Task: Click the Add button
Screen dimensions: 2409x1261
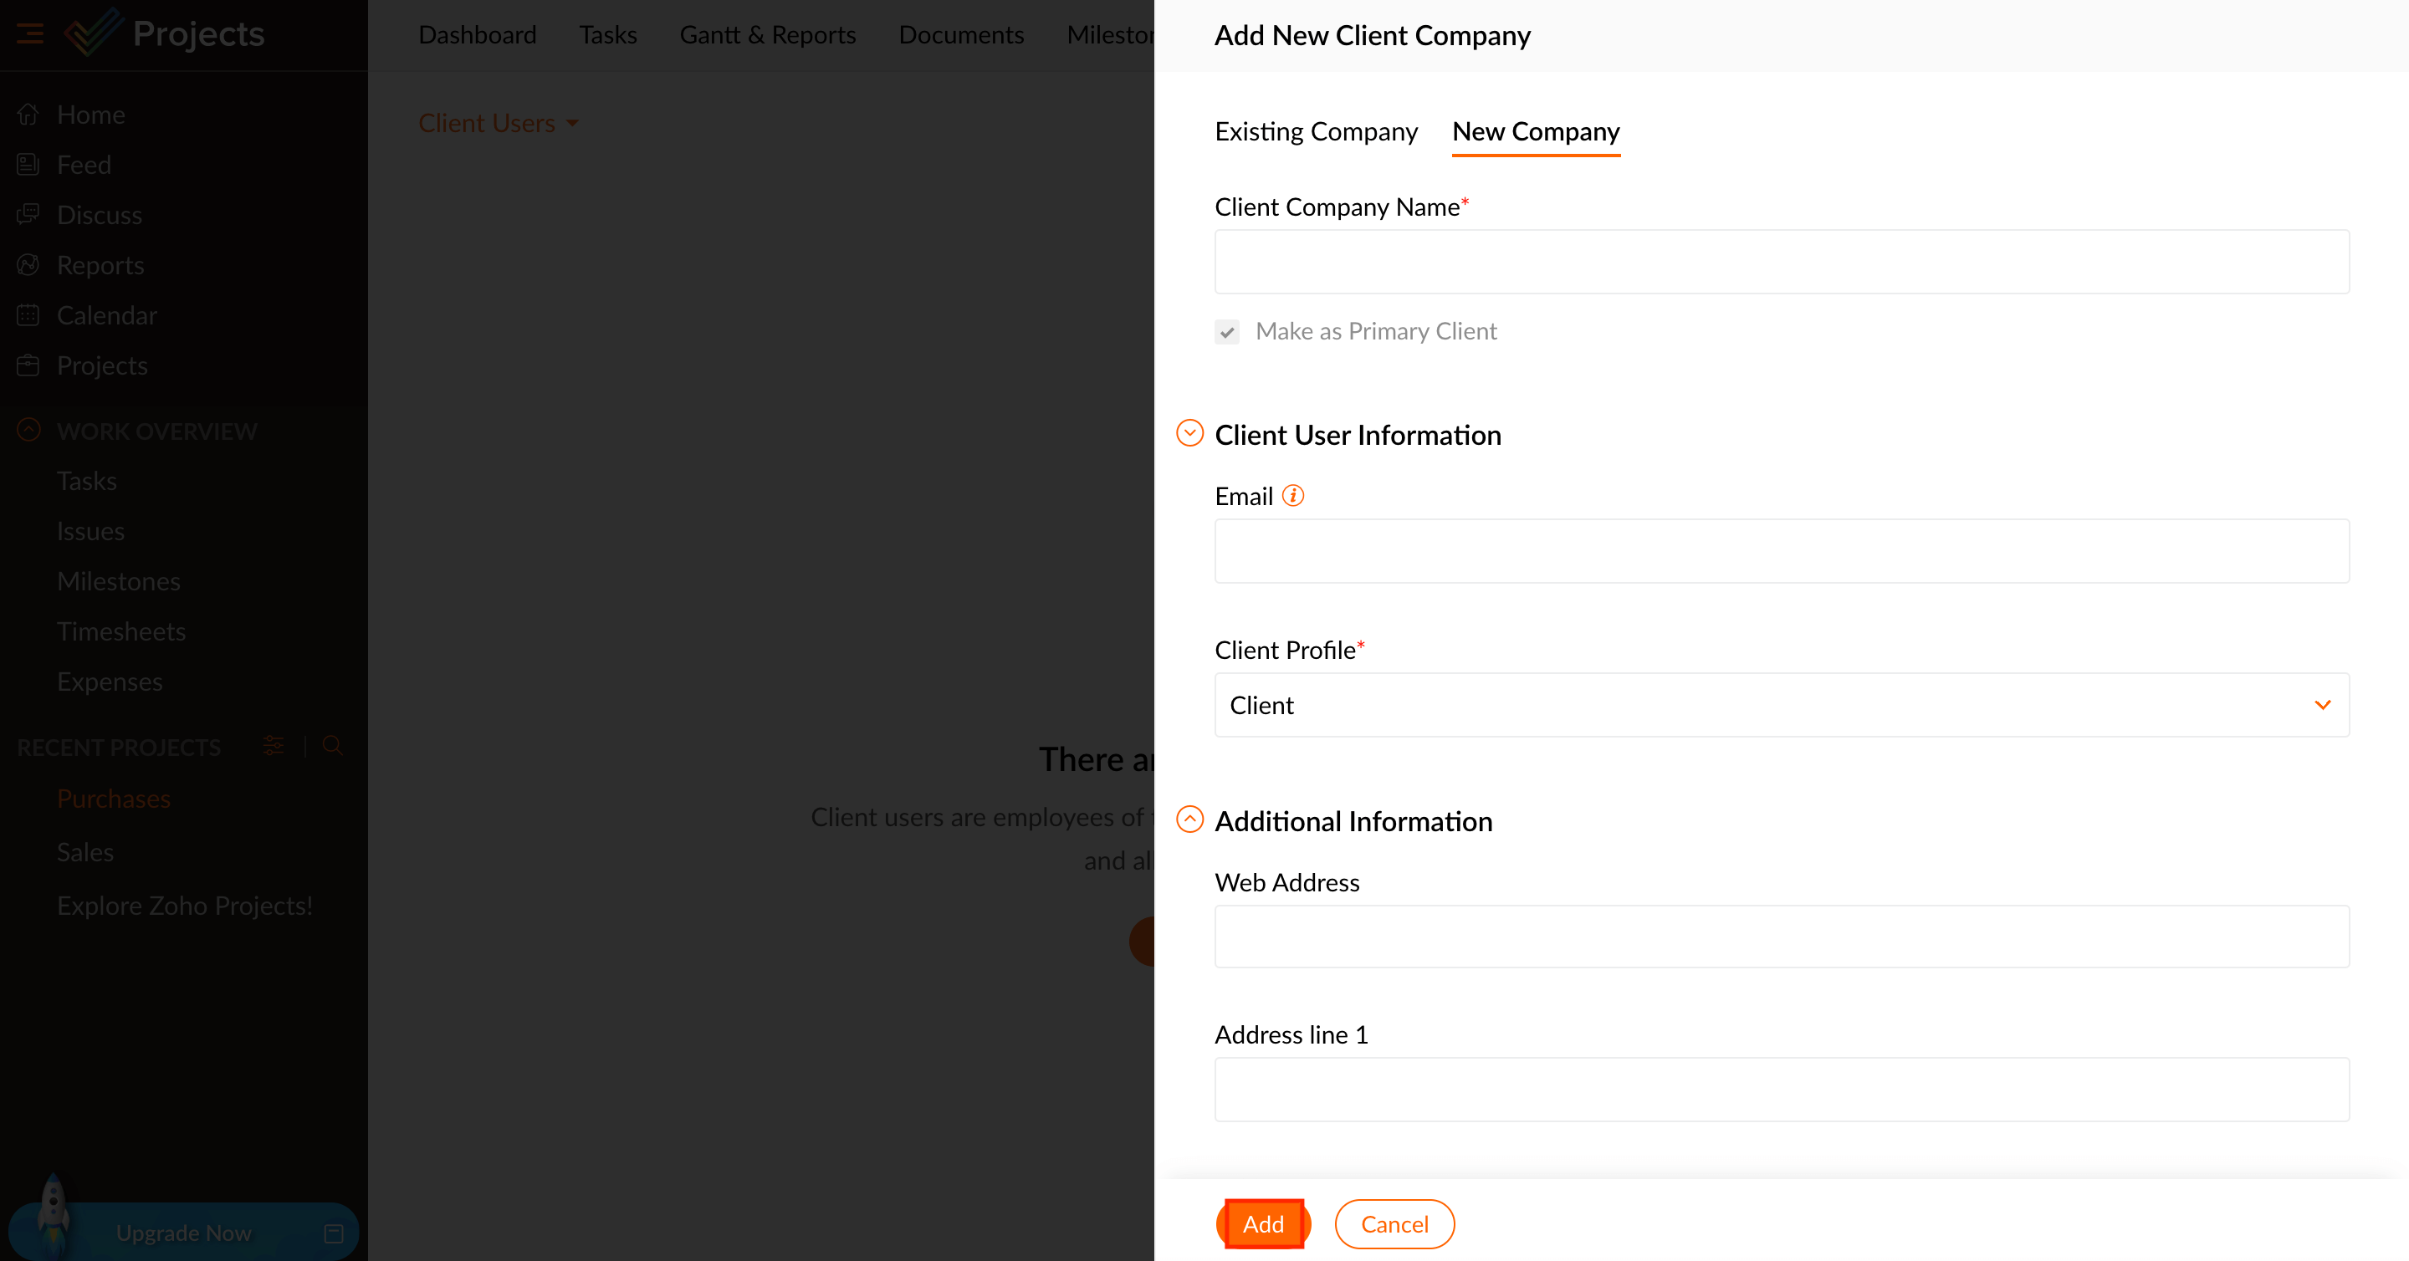Action: [x=1263, y=1223]
